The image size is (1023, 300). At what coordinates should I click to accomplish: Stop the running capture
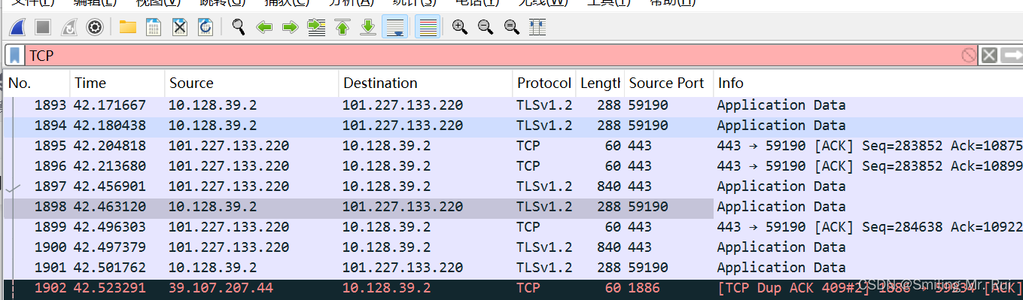point(43,28)
